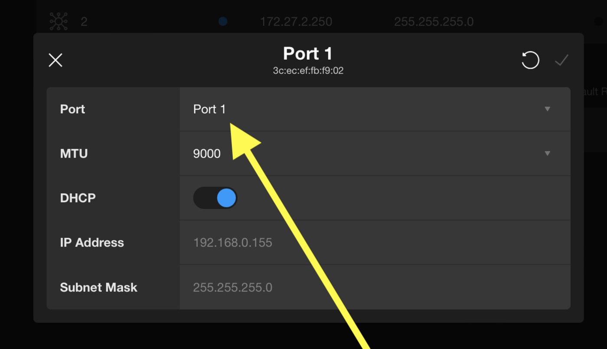Click the Port 1 value in Port field

point(209,109)
